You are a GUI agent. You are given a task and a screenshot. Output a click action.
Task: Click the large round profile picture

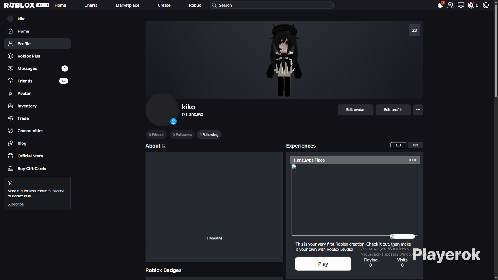click(x=162, y=110)
